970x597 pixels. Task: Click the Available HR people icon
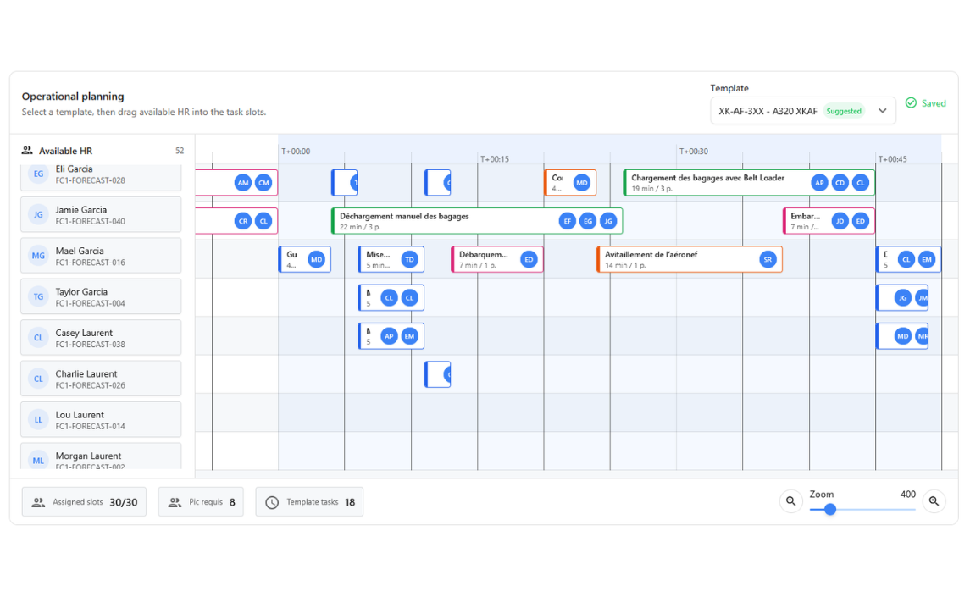point(27,151)
